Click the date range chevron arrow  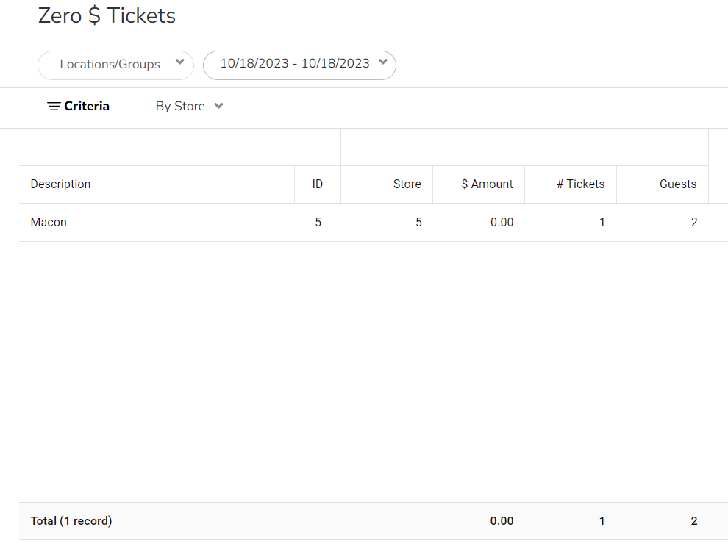point(382,62)
